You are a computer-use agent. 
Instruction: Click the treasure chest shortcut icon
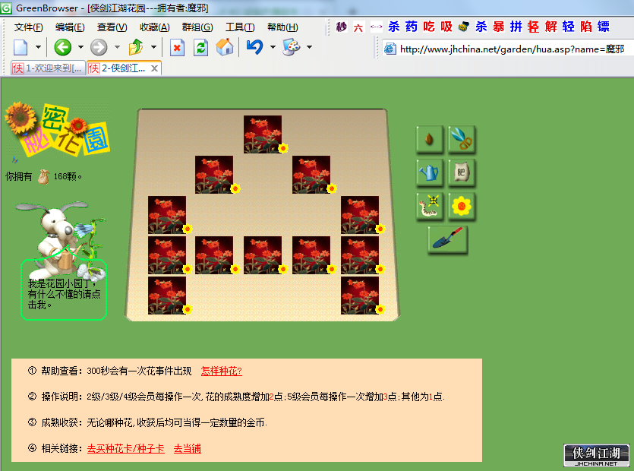(x=464, y=27)
